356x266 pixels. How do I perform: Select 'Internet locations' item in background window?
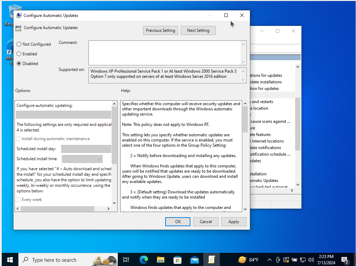(x=267, y=141)
